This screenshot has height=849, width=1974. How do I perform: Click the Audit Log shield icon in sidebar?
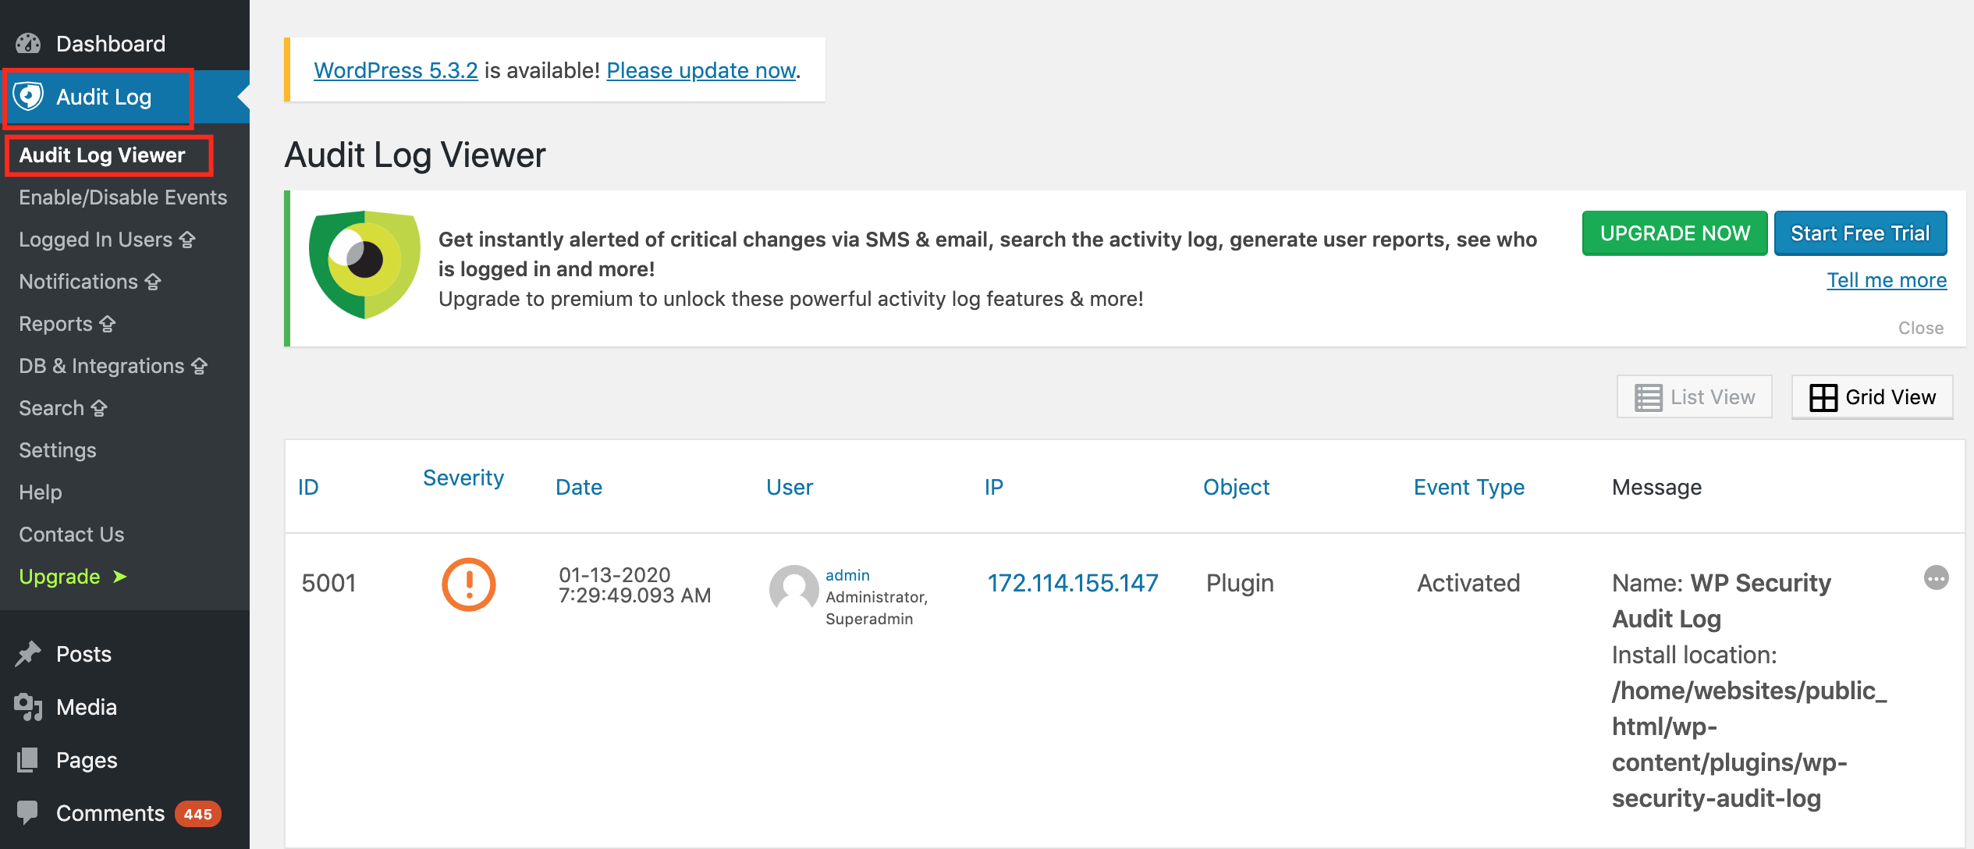pos(28,97)
